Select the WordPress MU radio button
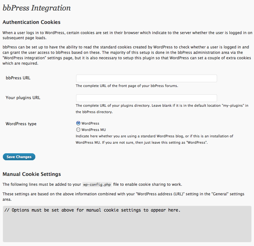The width and height of the screenshot is (254, 246). tap(78, 130)
